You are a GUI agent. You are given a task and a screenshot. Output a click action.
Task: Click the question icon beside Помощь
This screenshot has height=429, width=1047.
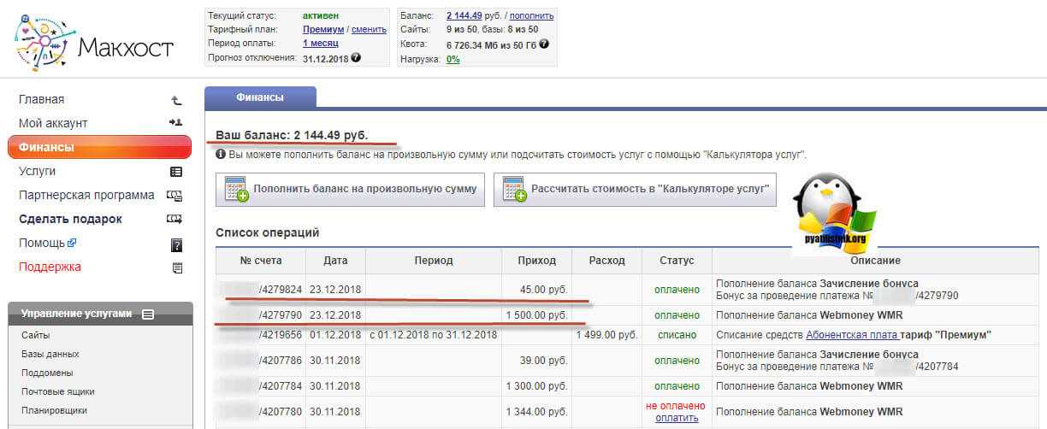pyautogui.click(x=177, y=244)
